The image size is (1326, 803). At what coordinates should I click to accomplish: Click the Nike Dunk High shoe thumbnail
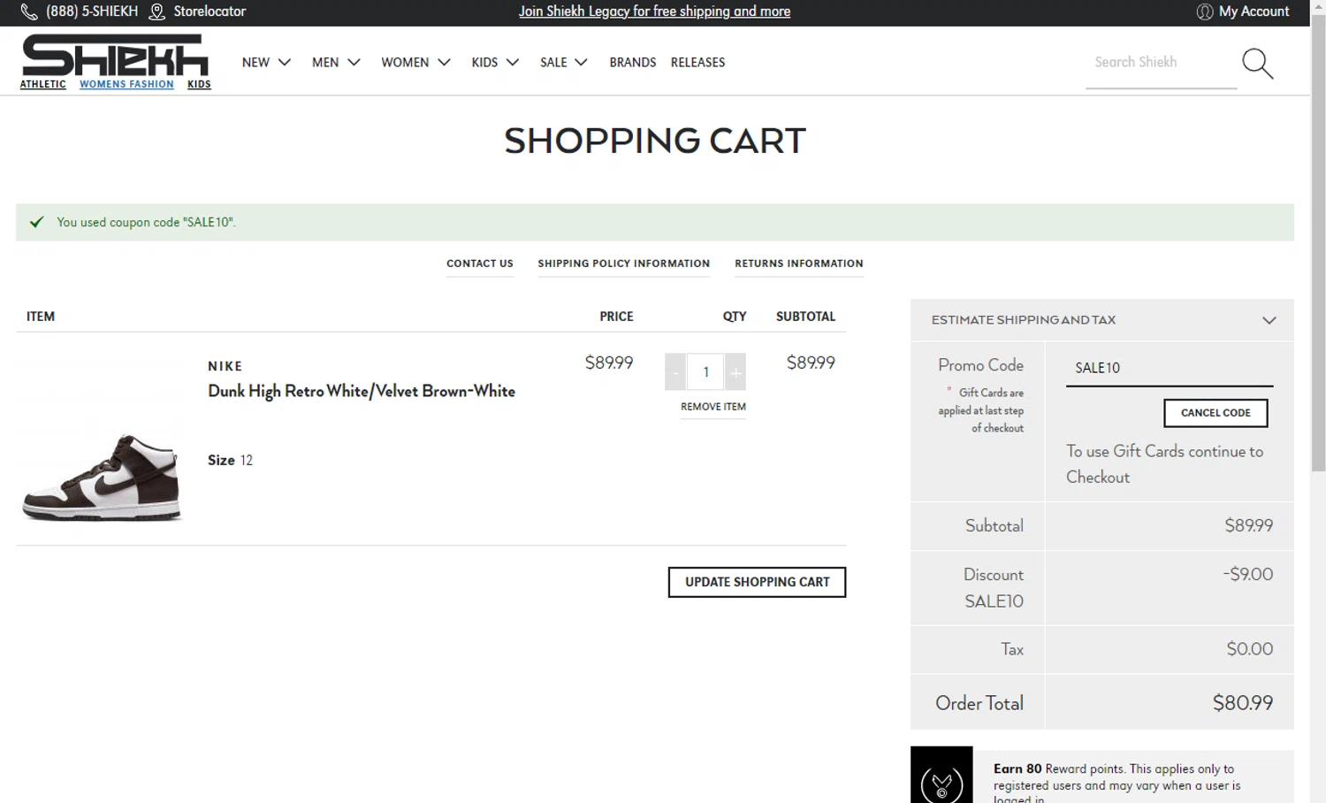(102, 477)
